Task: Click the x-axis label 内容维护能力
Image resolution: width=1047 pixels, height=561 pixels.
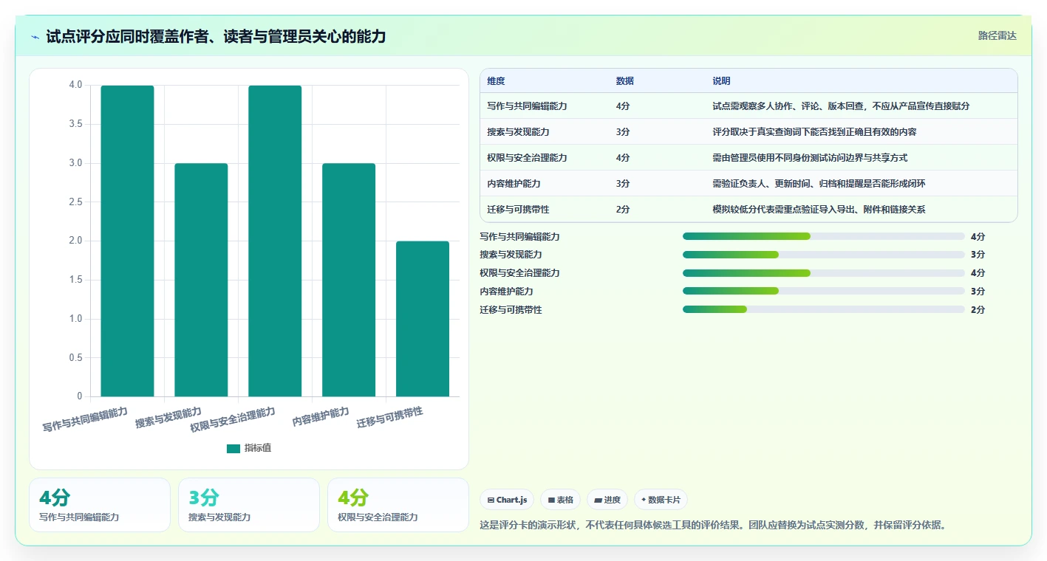Action: [321, 417]
